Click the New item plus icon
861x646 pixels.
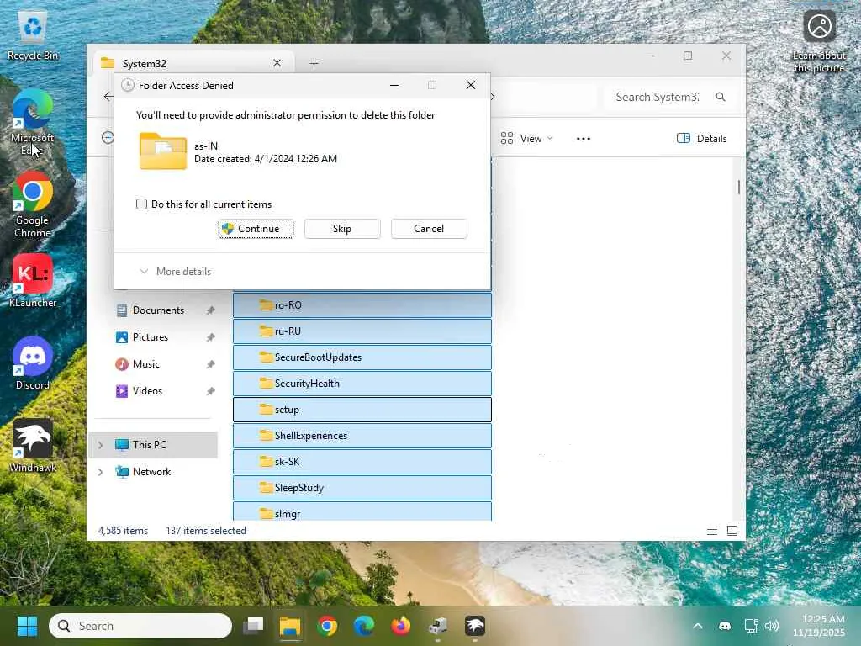tap(108, 138)
